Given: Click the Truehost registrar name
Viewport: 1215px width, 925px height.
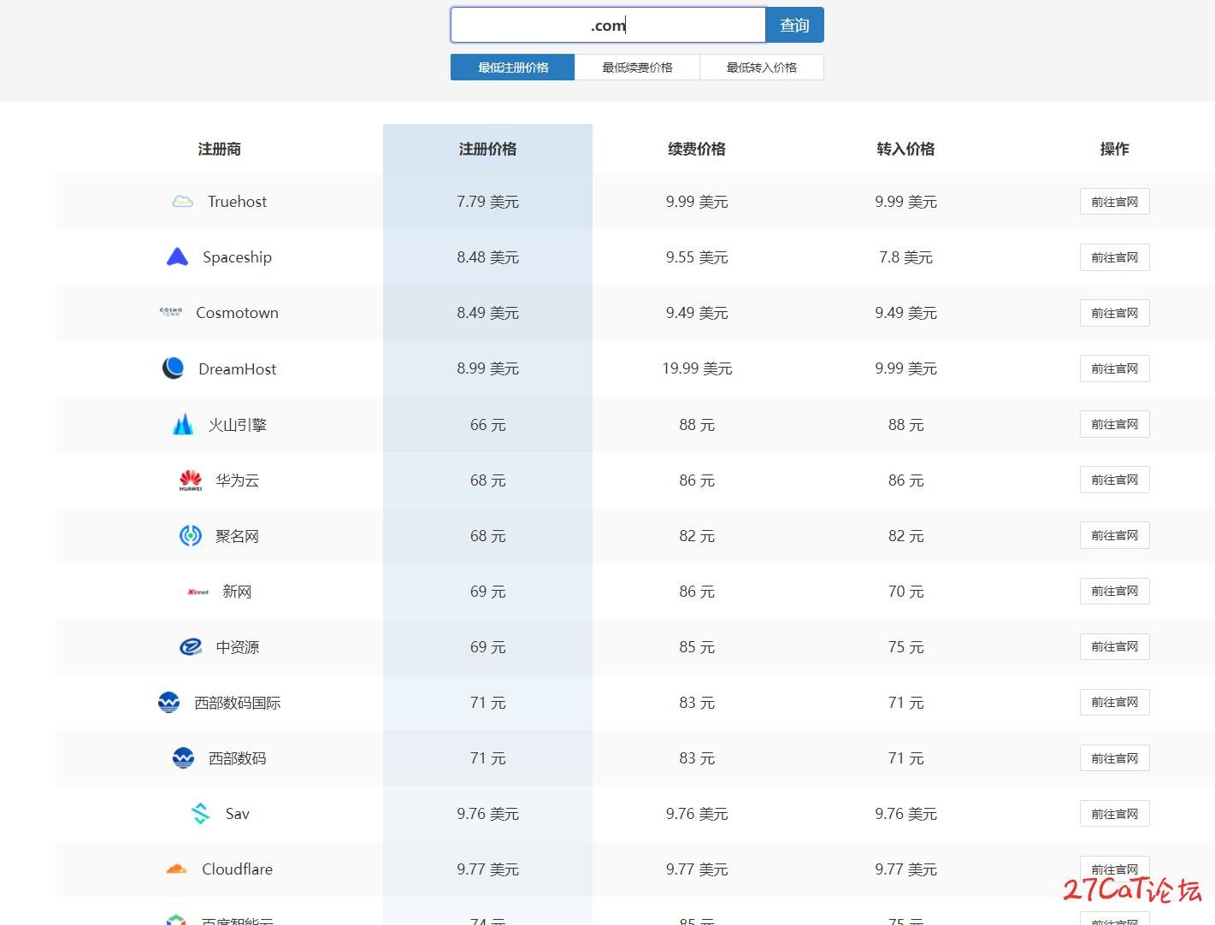Looking at the screenshot, I should pyautogui.click(x=237, y=202).
